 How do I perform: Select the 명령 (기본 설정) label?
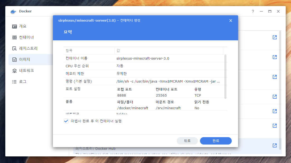[x=79, y=81]
